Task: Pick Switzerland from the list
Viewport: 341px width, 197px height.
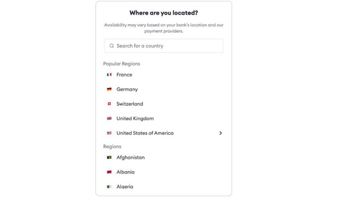Action: (x=130, y=104)
